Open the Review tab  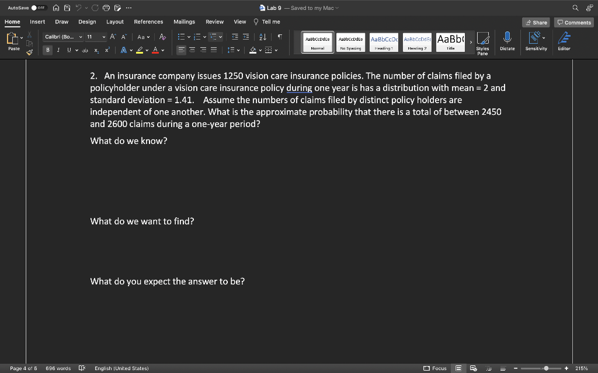pos(215,22)
